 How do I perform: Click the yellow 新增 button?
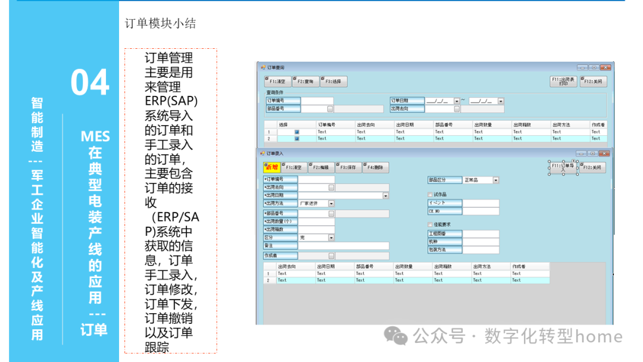[272, 168]
